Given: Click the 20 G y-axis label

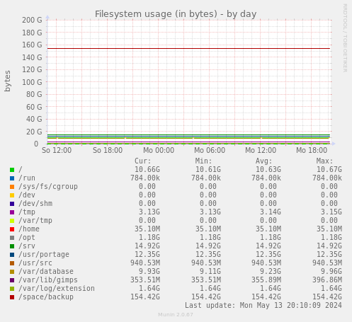Looking at the screenshot, I should point(34,132).
